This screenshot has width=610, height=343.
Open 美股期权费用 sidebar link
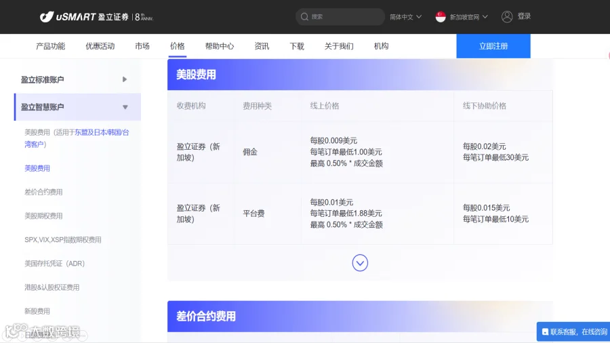coord(43,216)
